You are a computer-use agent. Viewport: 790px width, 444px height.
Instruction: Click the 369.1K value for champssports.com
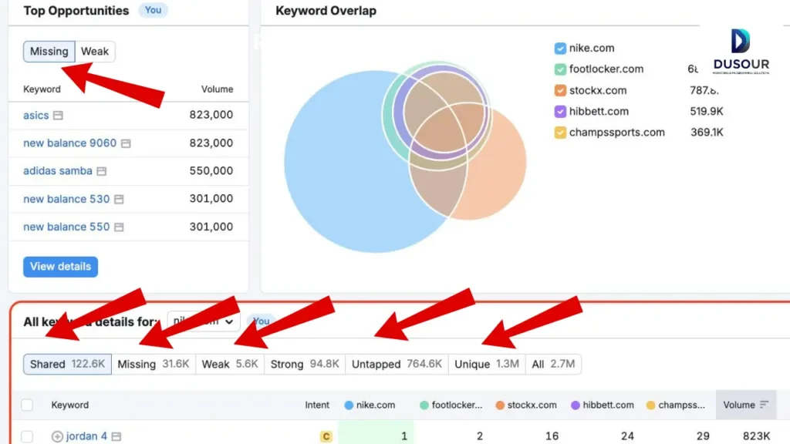point(707,133)
